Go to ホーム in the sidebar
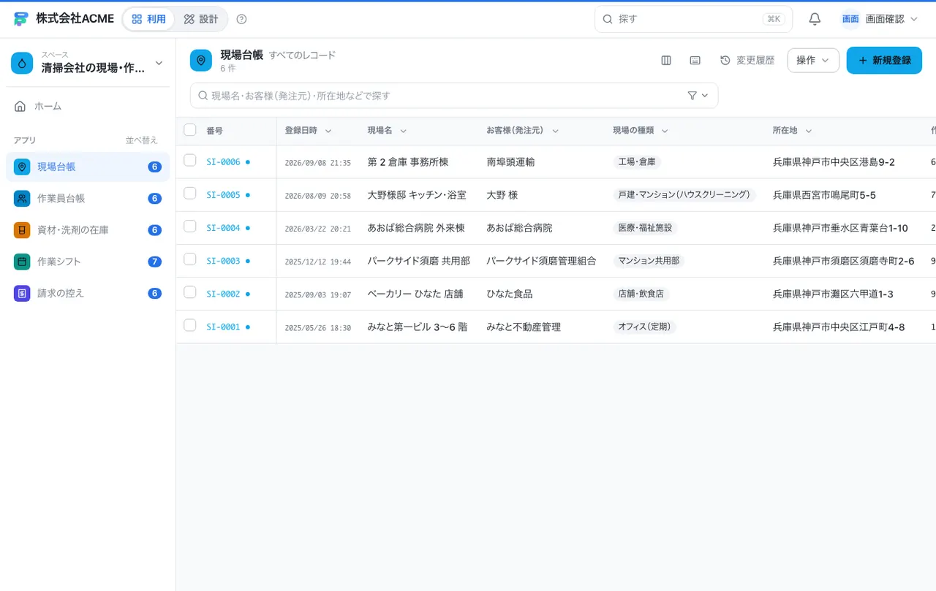Screen dimensions: 936x591 [88, 106]
